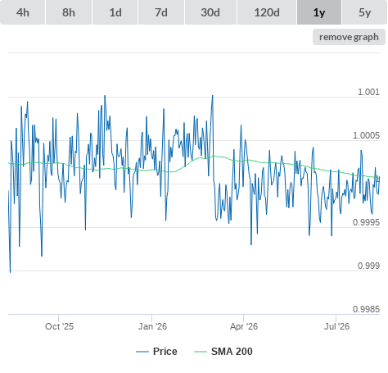Click the Oct '25 axis label
This screenshot has width=388, height=373.
point(59,326)
